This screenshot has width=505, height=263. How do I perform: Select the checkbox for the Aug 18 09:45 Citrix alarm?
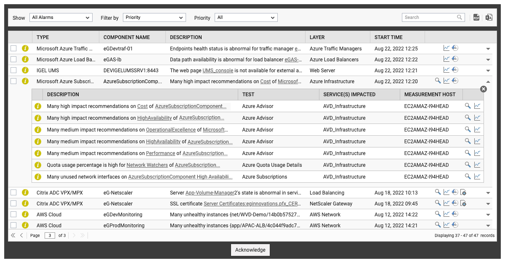13,203
